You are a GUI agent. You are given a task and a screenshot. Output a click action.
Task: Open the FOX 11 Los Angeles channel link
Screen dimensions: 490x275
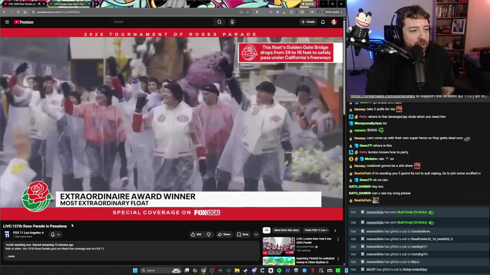click(27, 233)
